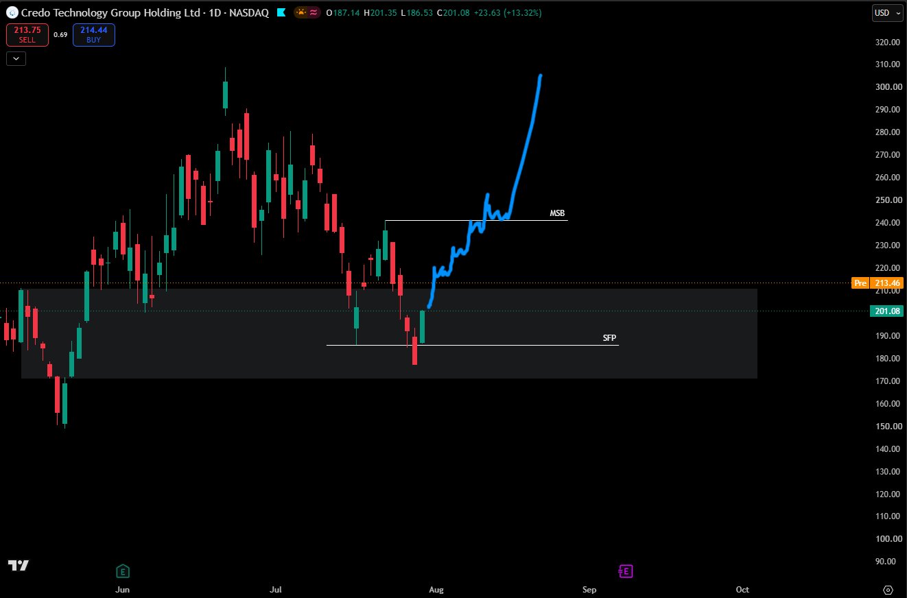Click the 90.00 price scale label
The image size is (907, 598).
click(887, 562)
